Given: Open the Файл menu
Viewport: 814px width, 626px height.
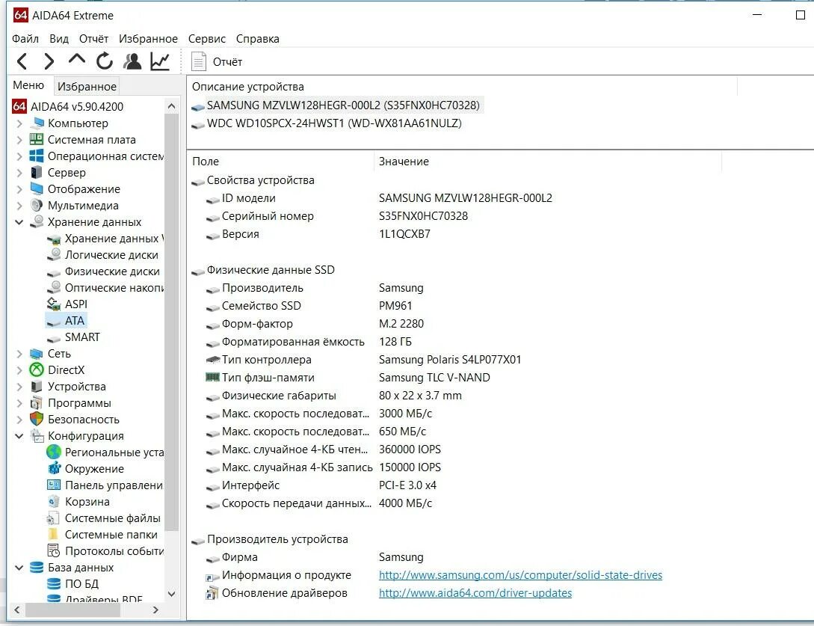Looking at the screenshot, I should pyautogui.click(x=25, y=39).
